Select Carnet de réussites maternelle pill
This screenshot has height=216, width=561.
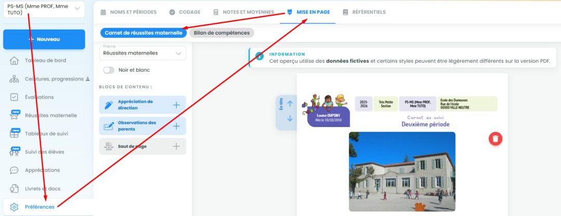tap(143, 33)
